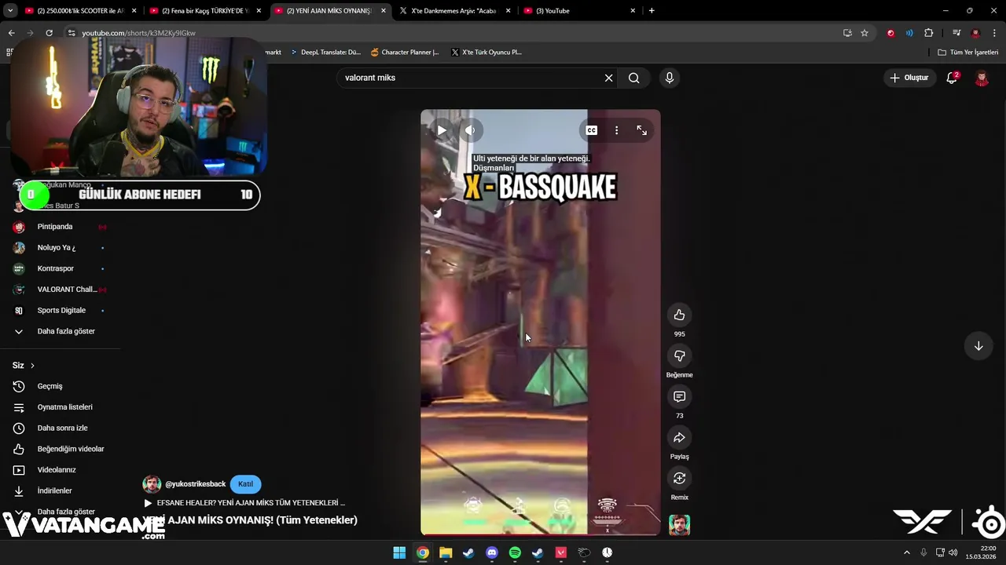Open the three-dot more options on the Short
Image resolution: width=1006 pixels, height=565 pixels.
coord(616,130)
